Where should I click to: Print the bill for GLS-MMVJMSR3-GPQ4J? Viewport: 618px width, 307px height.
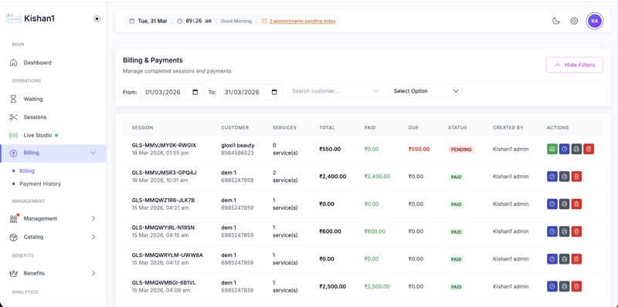(565, 177)
